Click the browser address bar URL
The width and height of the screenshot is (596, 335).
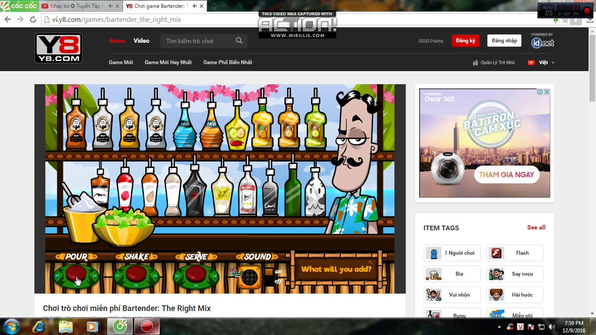(x=116, y=20)
